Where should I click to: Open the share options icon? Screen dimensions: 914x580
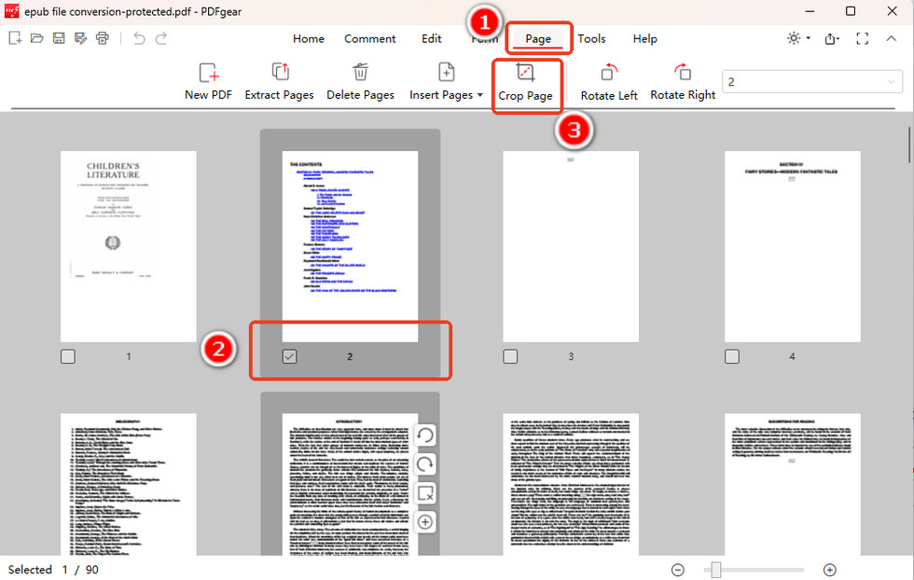[830, 38]
